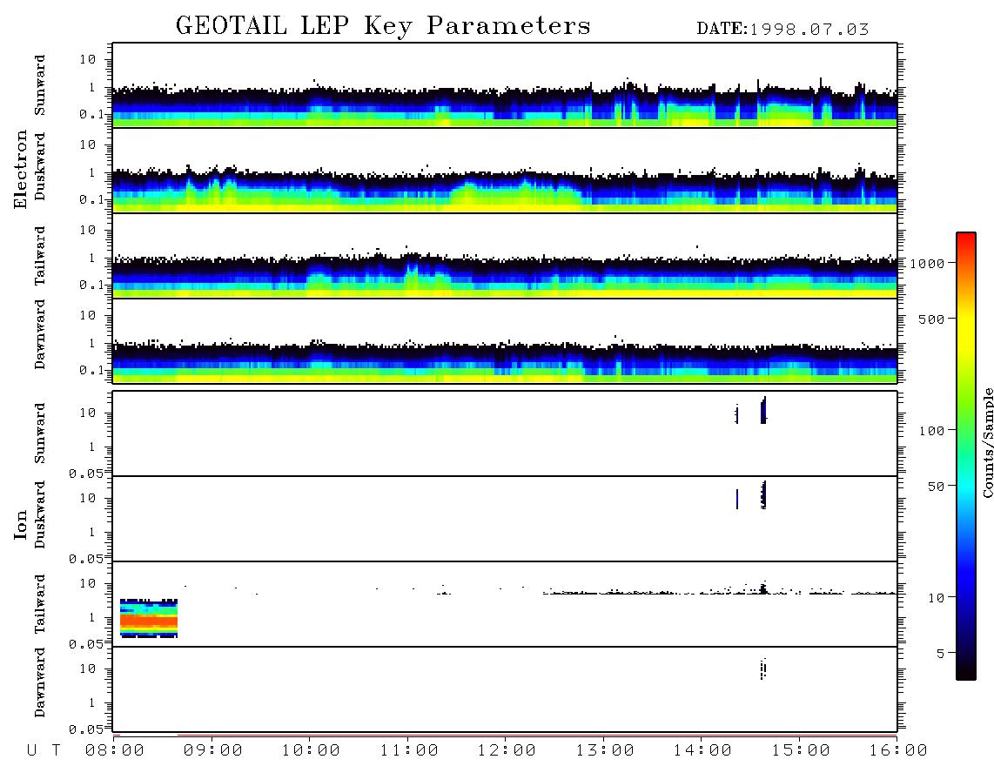Select the Electron "Sunward" panel label
The width and height of the screenshot is (994, 766).
coord(40,85)
